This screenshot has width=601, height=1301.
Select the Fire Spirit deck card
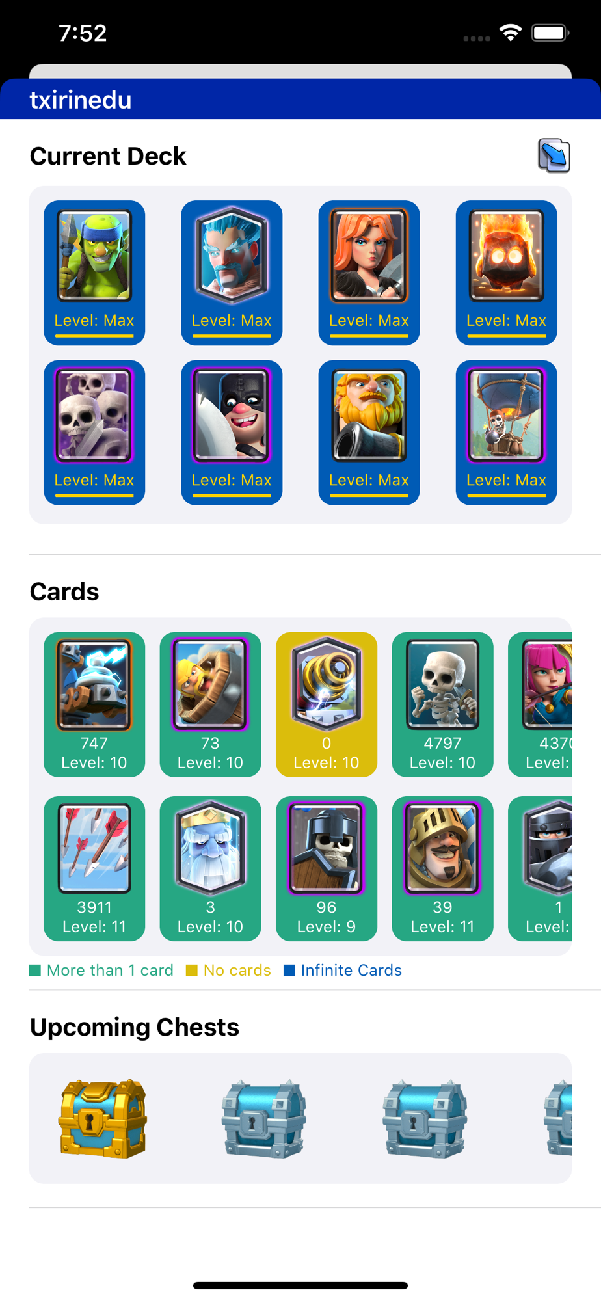point(507,273)
